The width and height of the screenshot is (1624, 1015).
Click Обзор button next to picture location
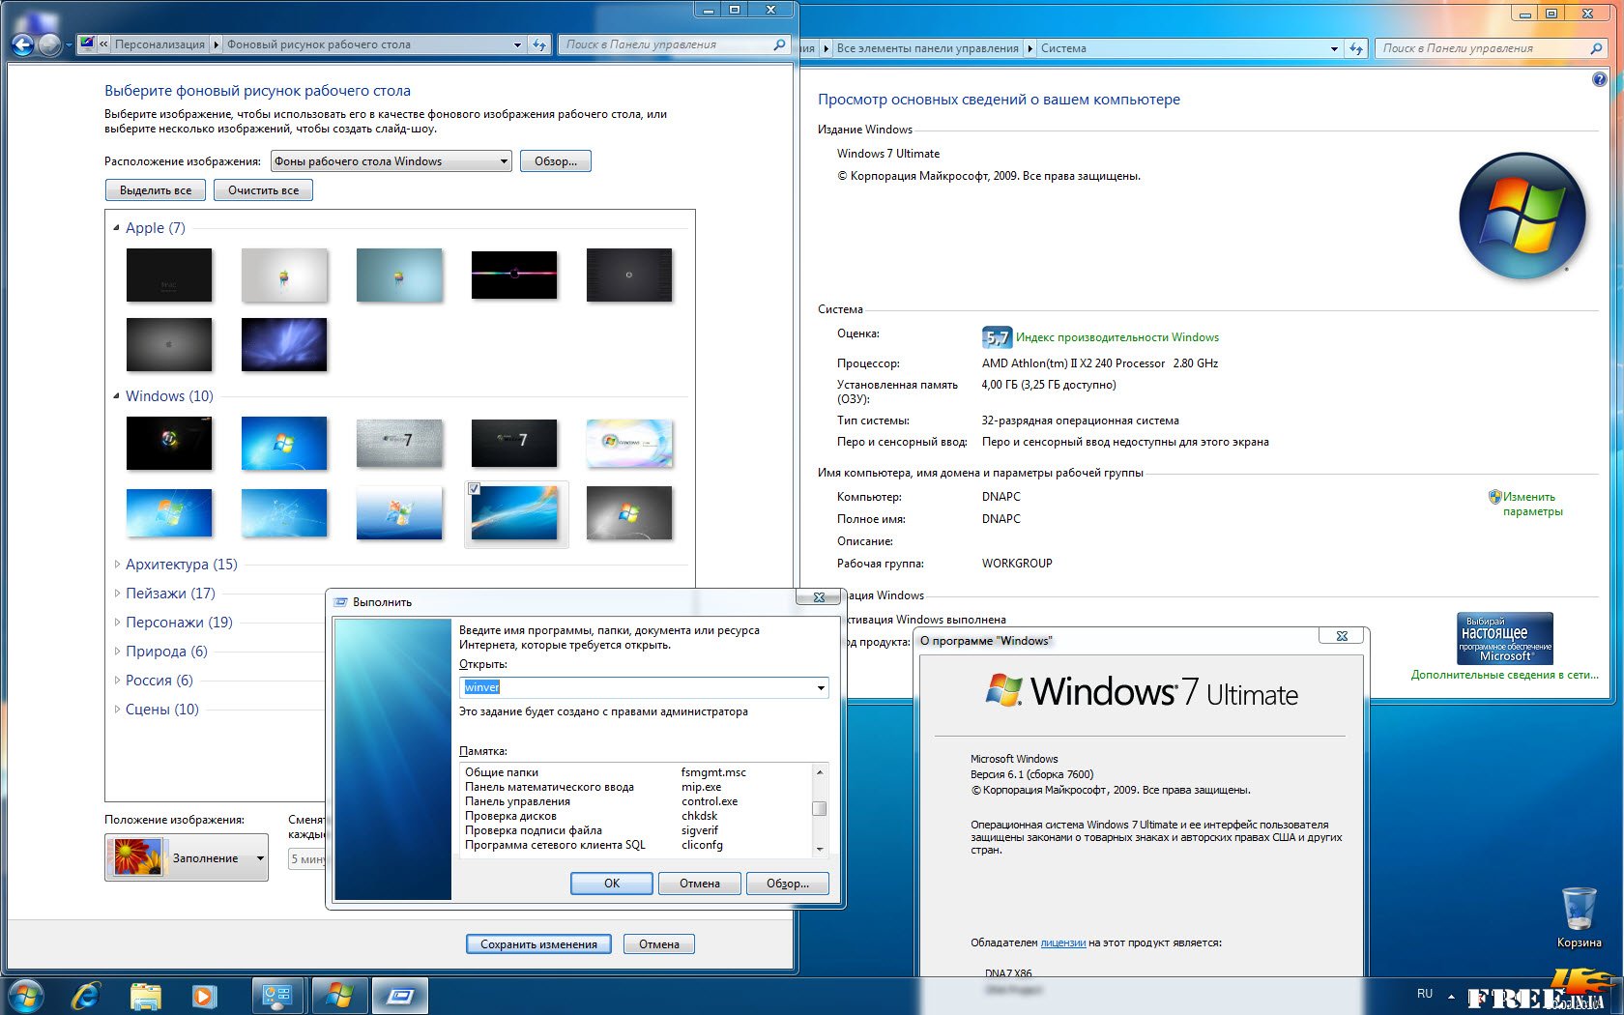[556, 161]
